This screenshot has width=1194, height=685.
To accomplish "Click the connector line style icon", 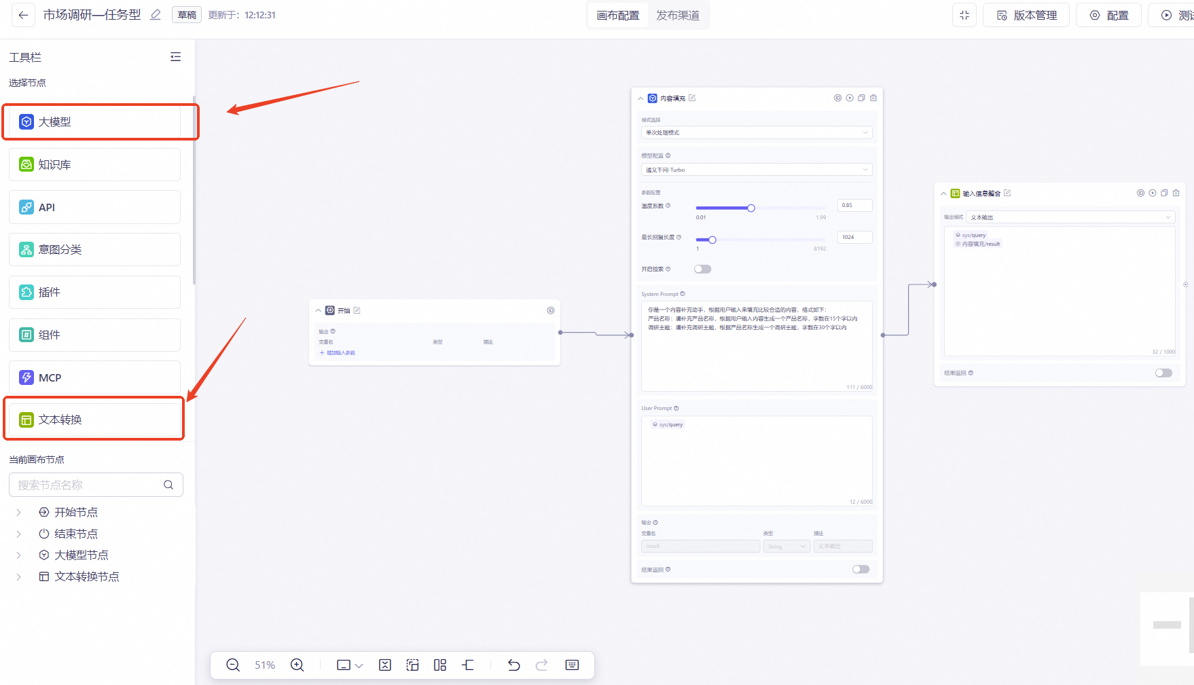I will 468,665.
